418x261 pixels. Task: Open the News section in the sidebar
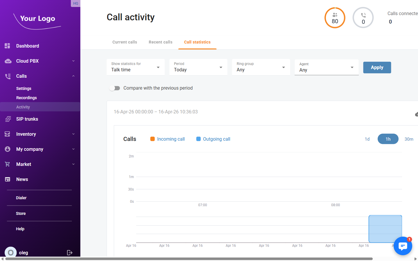coord(22,179)
